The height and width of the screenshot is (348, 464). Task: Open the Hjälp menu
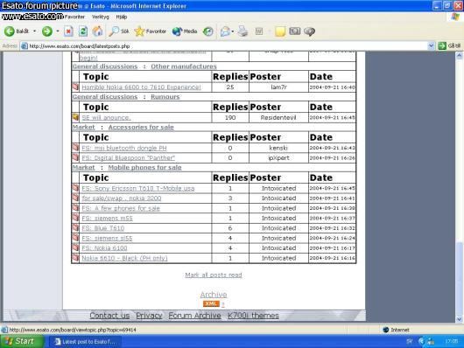(122, 17)
